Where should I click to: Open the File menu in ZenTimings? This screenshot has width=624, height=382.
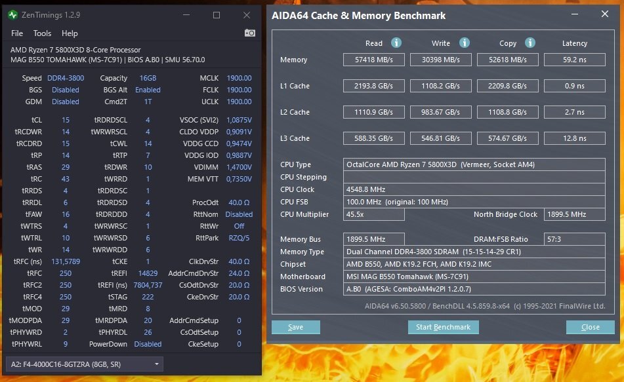(x=16, y=33)
